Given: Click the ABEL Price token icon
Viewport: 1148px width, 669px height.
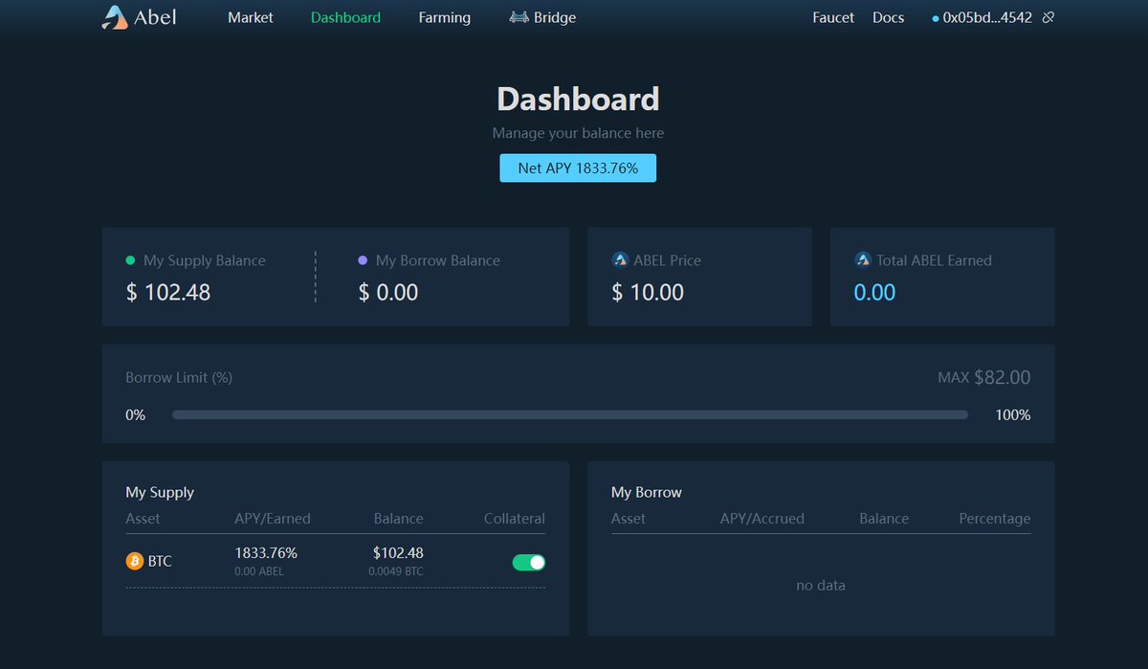Looking at the screenshot, I should [x=620, y=259].
